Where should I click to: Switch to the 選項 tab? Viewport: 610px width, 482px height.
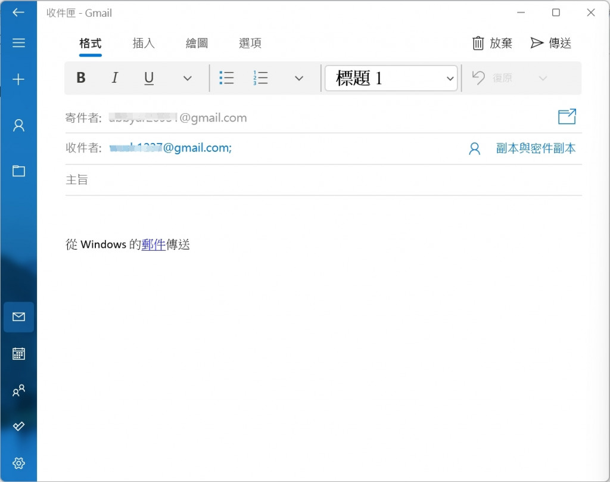[250, 43]
